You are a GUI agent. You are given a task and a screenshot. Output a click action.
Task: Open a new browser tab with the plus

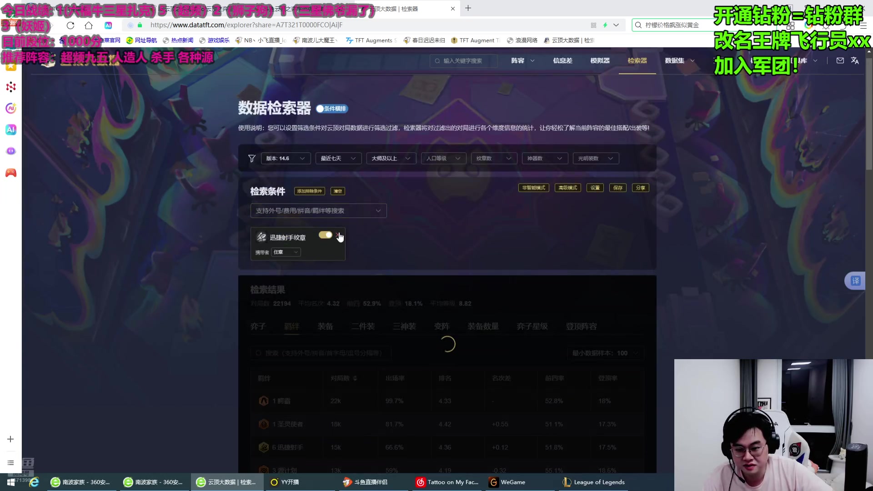tap(468, 8)
